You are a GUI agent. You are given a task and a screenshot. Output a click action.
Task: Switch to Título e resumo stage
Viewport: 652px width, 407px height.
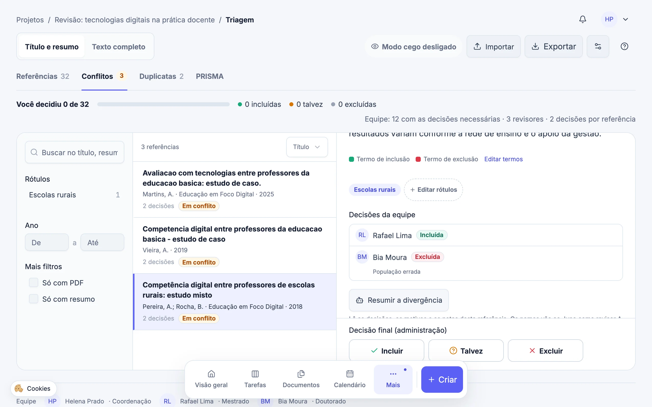(52, 47)
